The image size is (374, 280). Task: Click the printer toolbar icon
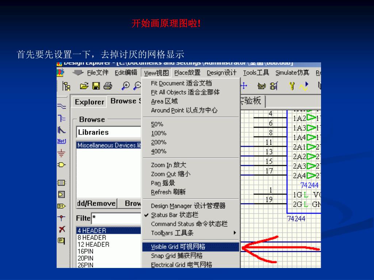[108, 86]
